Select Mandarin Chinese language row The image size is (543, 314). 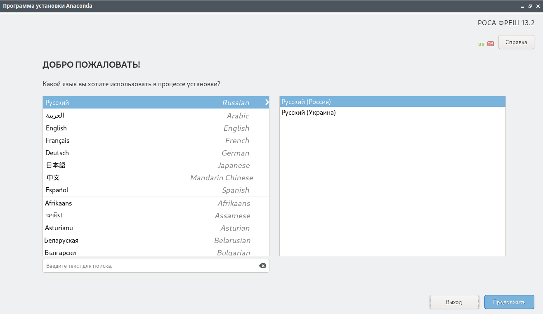(156, 177)
